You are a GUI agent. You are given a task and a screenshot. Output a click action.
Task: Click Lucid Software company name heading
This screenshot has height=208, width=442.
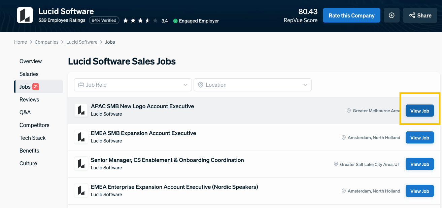66,11
